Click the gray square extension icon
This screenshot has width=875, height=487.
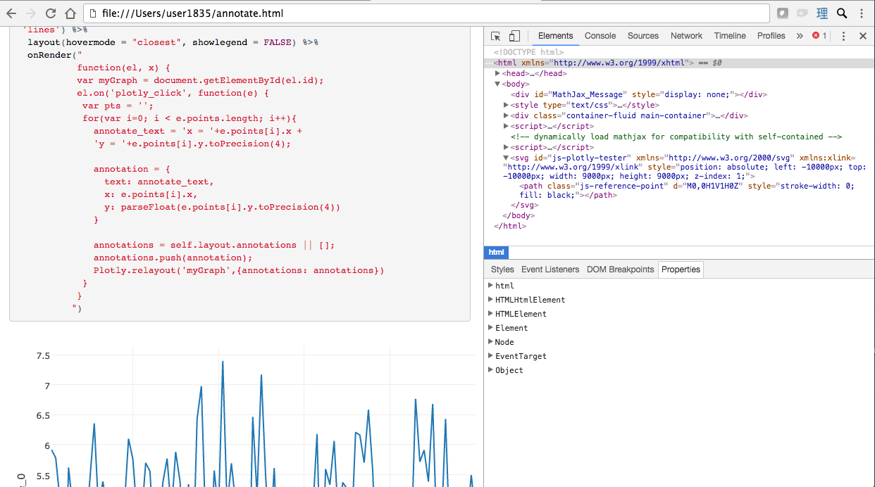[x=783, y=13]
